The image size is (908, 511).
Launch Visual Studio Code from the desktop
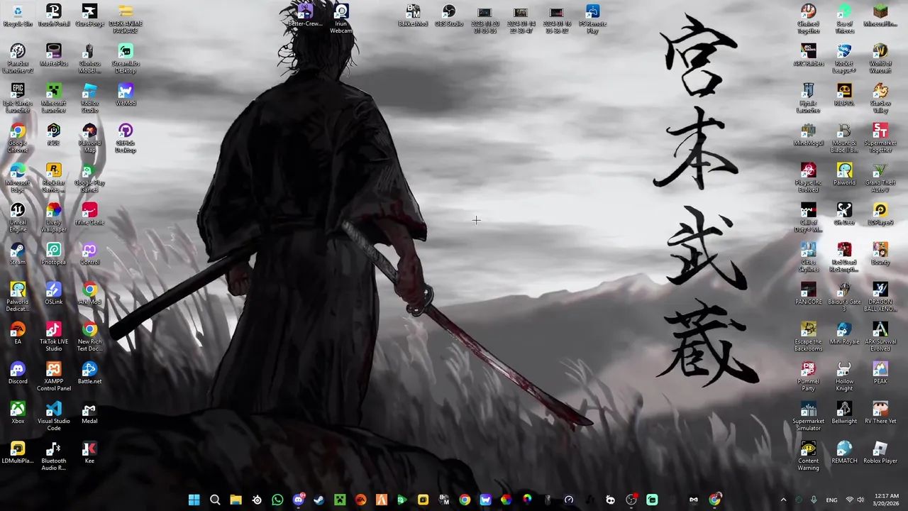click(54, 416)
